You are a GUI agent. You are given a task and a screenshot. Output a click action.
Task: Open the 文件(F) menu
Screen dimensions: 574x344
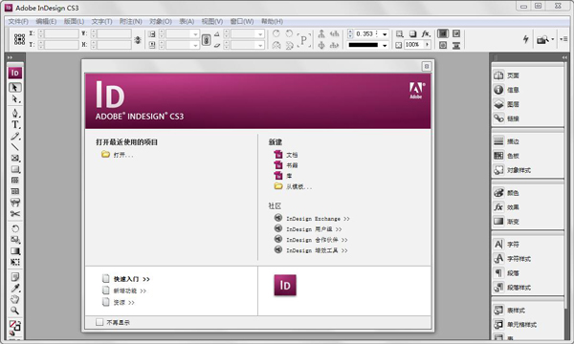click(x=18, y=22)
